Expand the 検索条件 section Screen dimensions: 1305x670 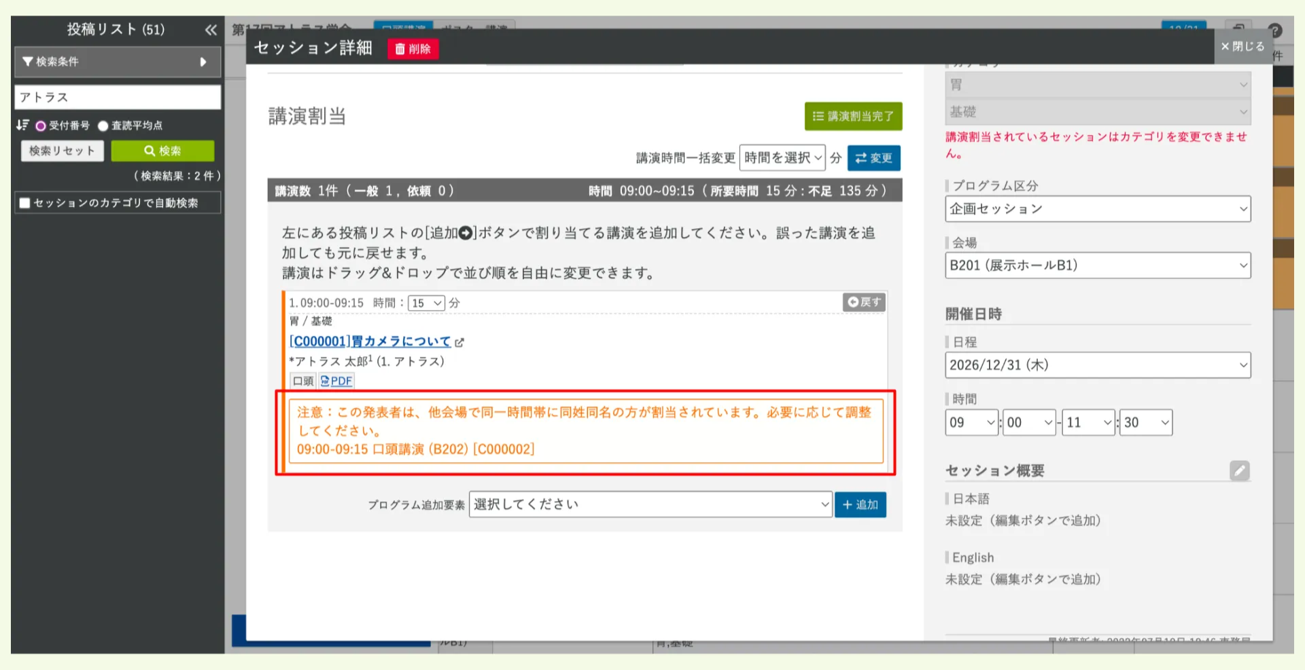203,62
